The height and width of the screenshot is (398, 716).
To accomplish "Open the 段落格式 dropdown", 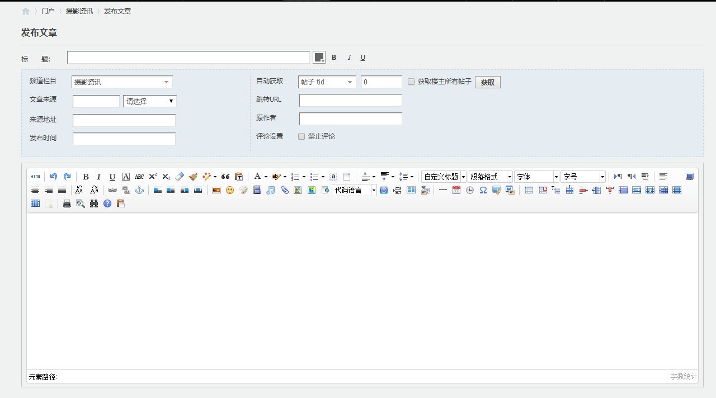I will coord(490,177).
